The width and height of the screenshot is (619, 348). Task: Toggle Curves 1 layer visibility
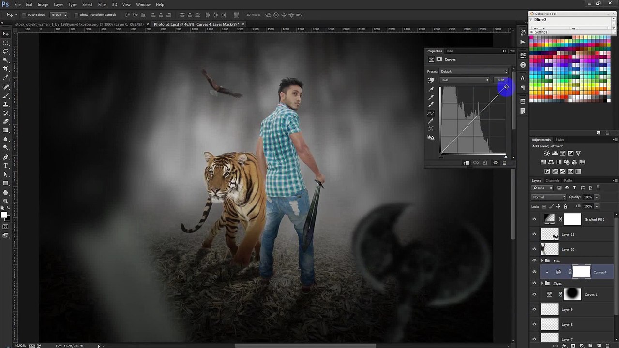pyautogui.click(x=534, y=294)
